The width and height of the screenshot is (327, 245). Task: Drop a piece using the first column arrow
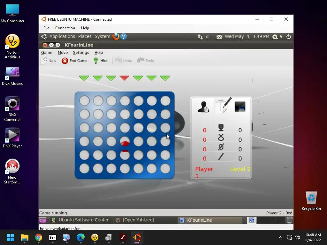[x=84, y=78]
